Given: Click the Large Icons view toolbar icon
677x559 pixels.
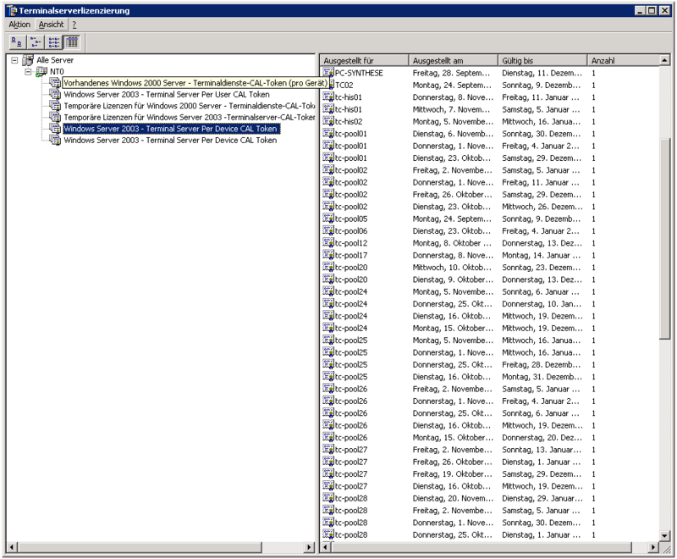Looking at the screenshot, I should click(x=17, y=42).
